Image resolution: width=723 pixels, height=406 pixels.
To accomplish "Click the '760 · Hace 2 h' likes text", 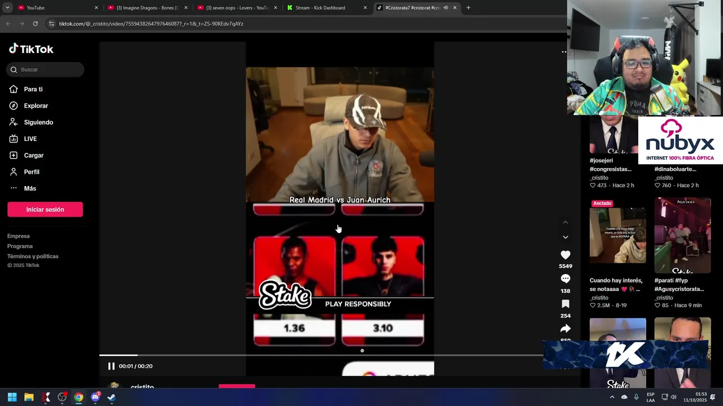I will coord(677,186).
